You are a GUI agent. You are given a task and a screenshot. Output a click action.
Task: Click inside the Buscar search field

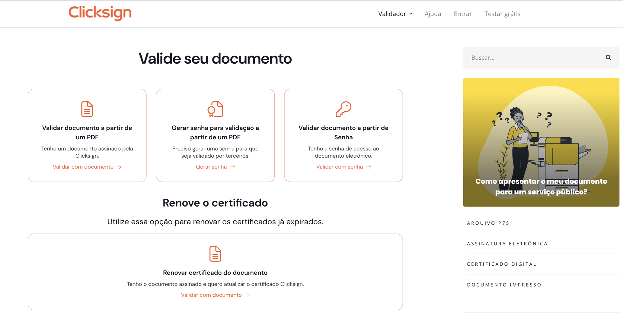[528, 57]
